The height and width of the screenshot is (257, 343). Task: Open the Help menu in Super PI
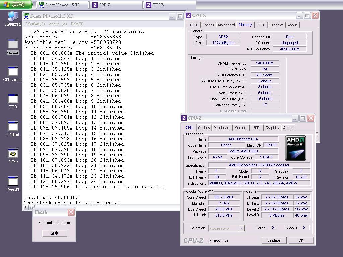77,24
